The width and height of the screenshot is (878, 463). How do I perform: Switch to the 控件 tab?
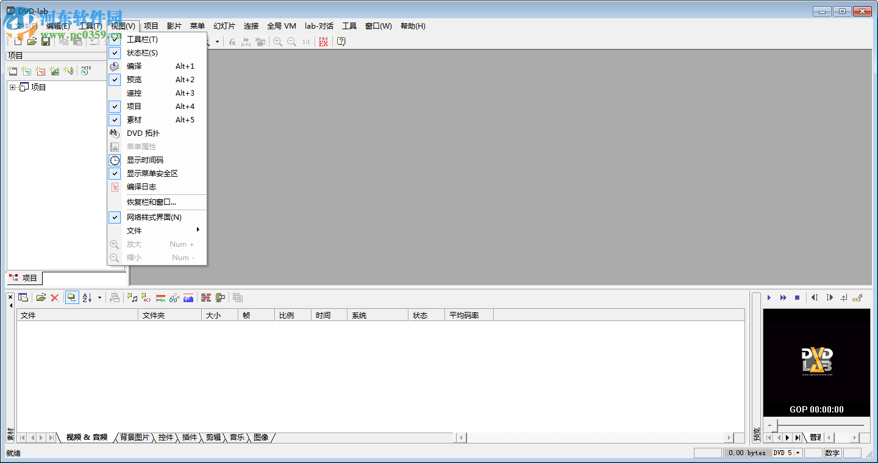click(x=166, y=437)
